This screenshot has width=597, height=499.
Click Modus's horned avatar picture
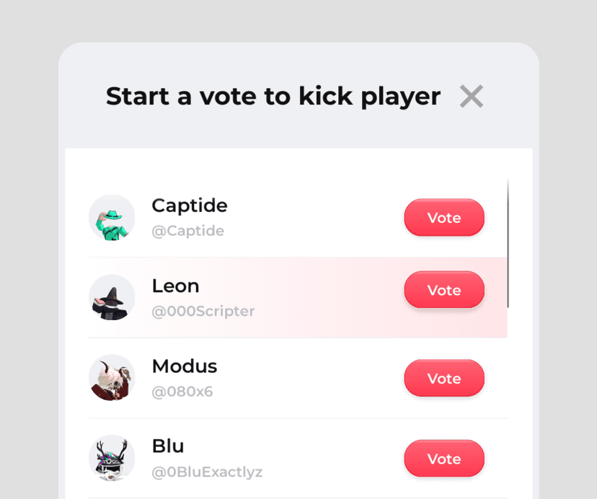112,377
